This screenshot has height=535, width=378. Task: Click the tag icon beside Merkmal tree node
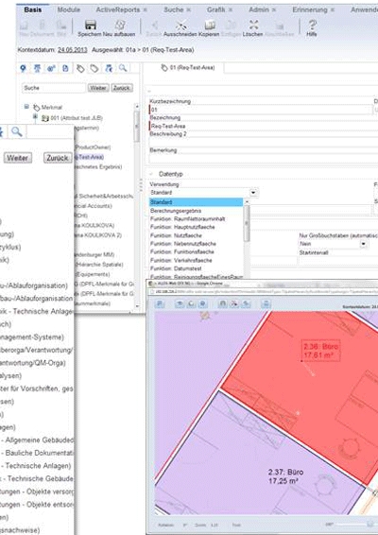[37, 108]
